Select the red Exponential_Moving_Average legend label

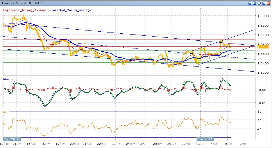click(25, 10)
